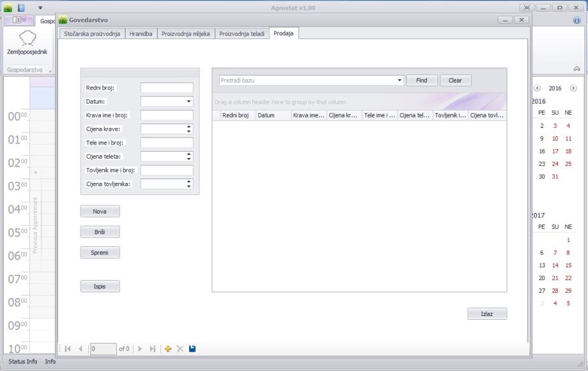The width and height of the screenshot is (588, 371).
Task: Click the yellow plus add-record icon
Action: (x=168, y=349)
